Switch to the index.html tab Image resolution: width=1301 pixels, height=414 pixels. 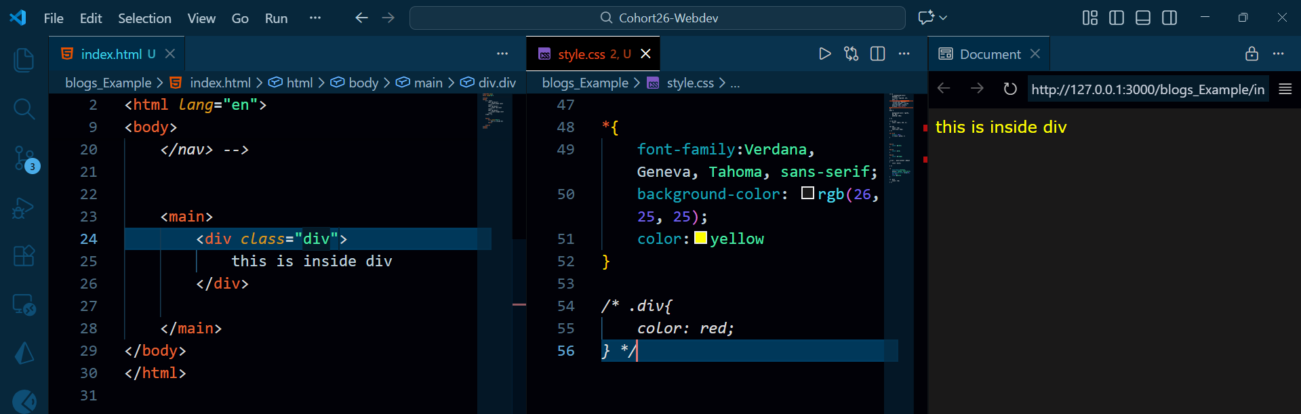pos(116,54)
